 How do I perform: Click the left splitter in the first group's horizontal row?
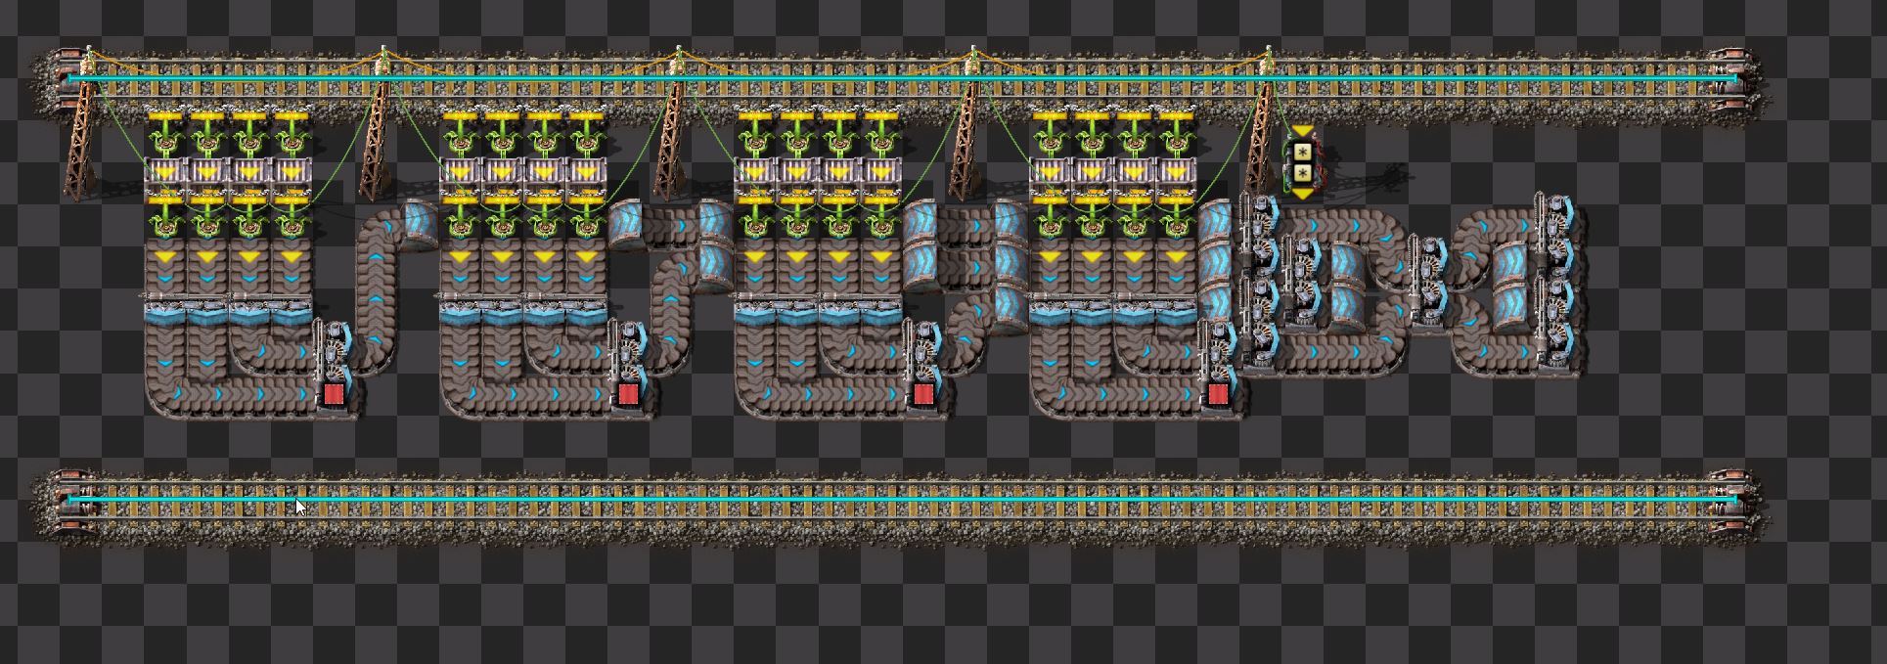coord(187,307)
